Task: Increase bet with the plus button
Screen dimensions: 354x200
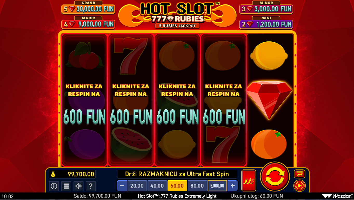Action: pyautogui.click(x=233, y=186)
